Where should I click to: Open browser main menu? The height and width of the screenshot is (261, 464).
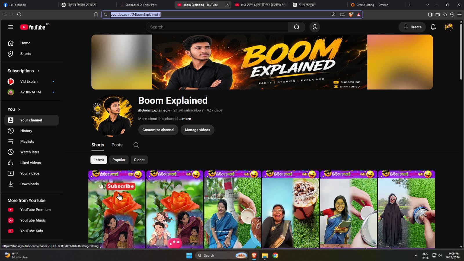(459, 14)
